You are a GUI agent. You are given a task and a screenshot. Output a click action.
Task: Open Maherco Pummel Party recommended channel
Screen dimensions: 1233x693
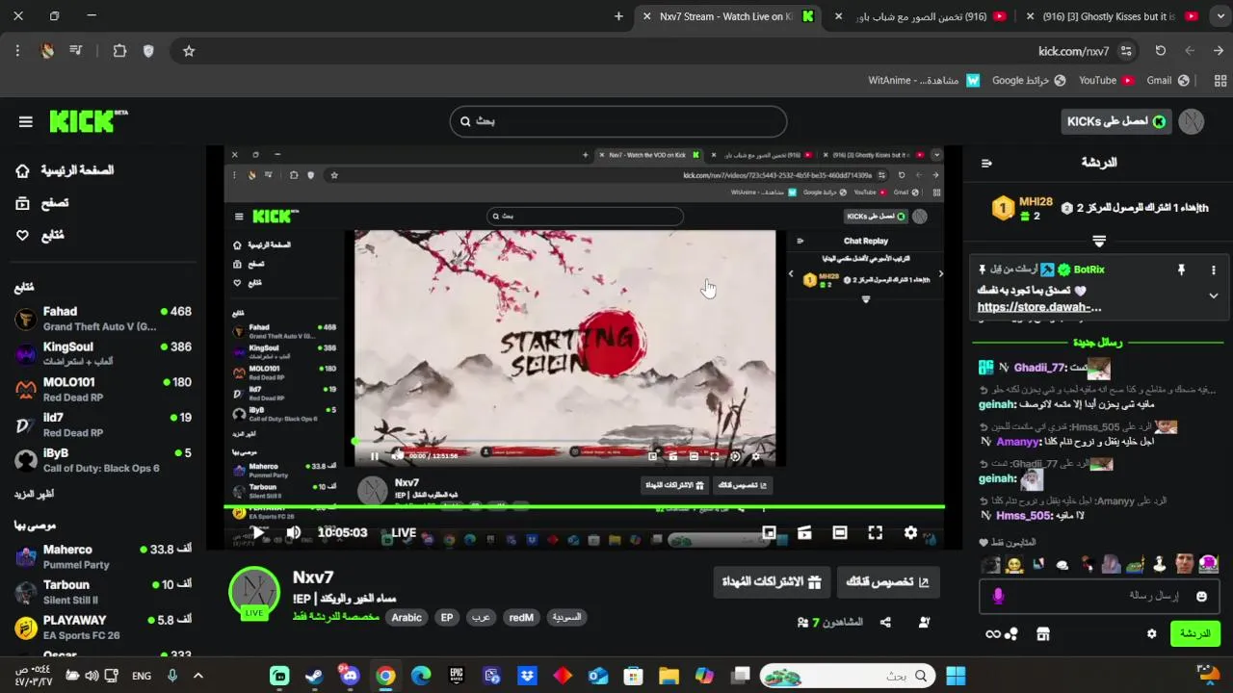tap(103, 556)
